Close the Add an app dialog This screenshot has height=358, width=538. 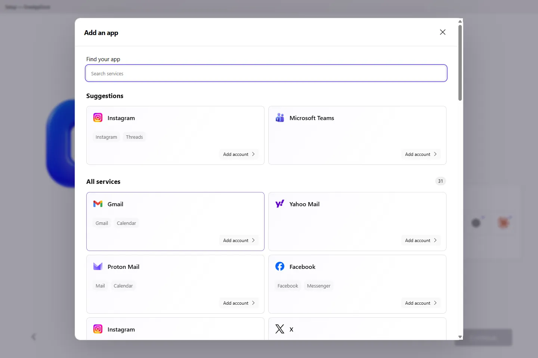443,32
